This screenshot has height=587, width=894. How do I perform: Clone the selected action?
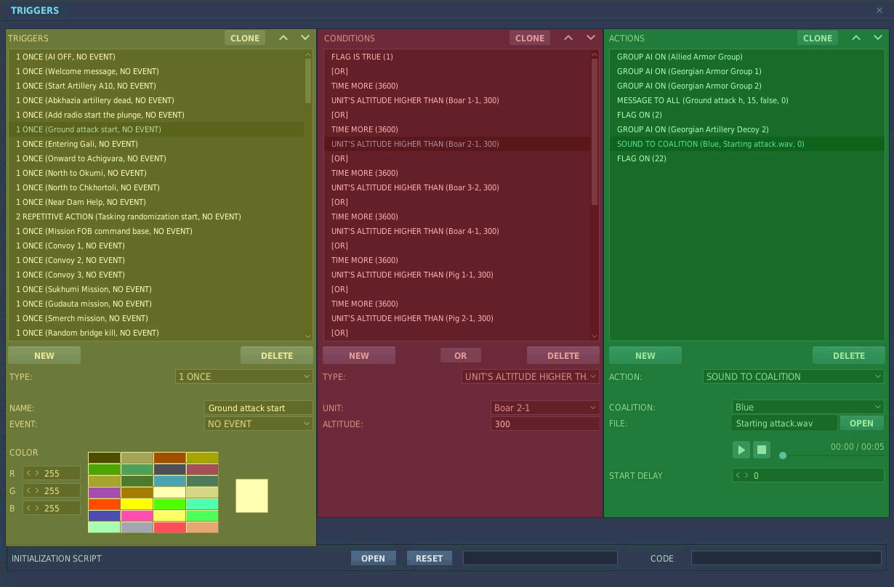coord(818,39)
